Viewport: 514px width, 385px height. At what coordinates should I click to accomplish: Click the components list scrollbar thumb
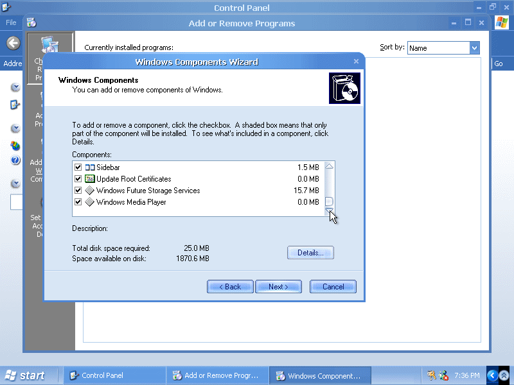coord(329,201)
